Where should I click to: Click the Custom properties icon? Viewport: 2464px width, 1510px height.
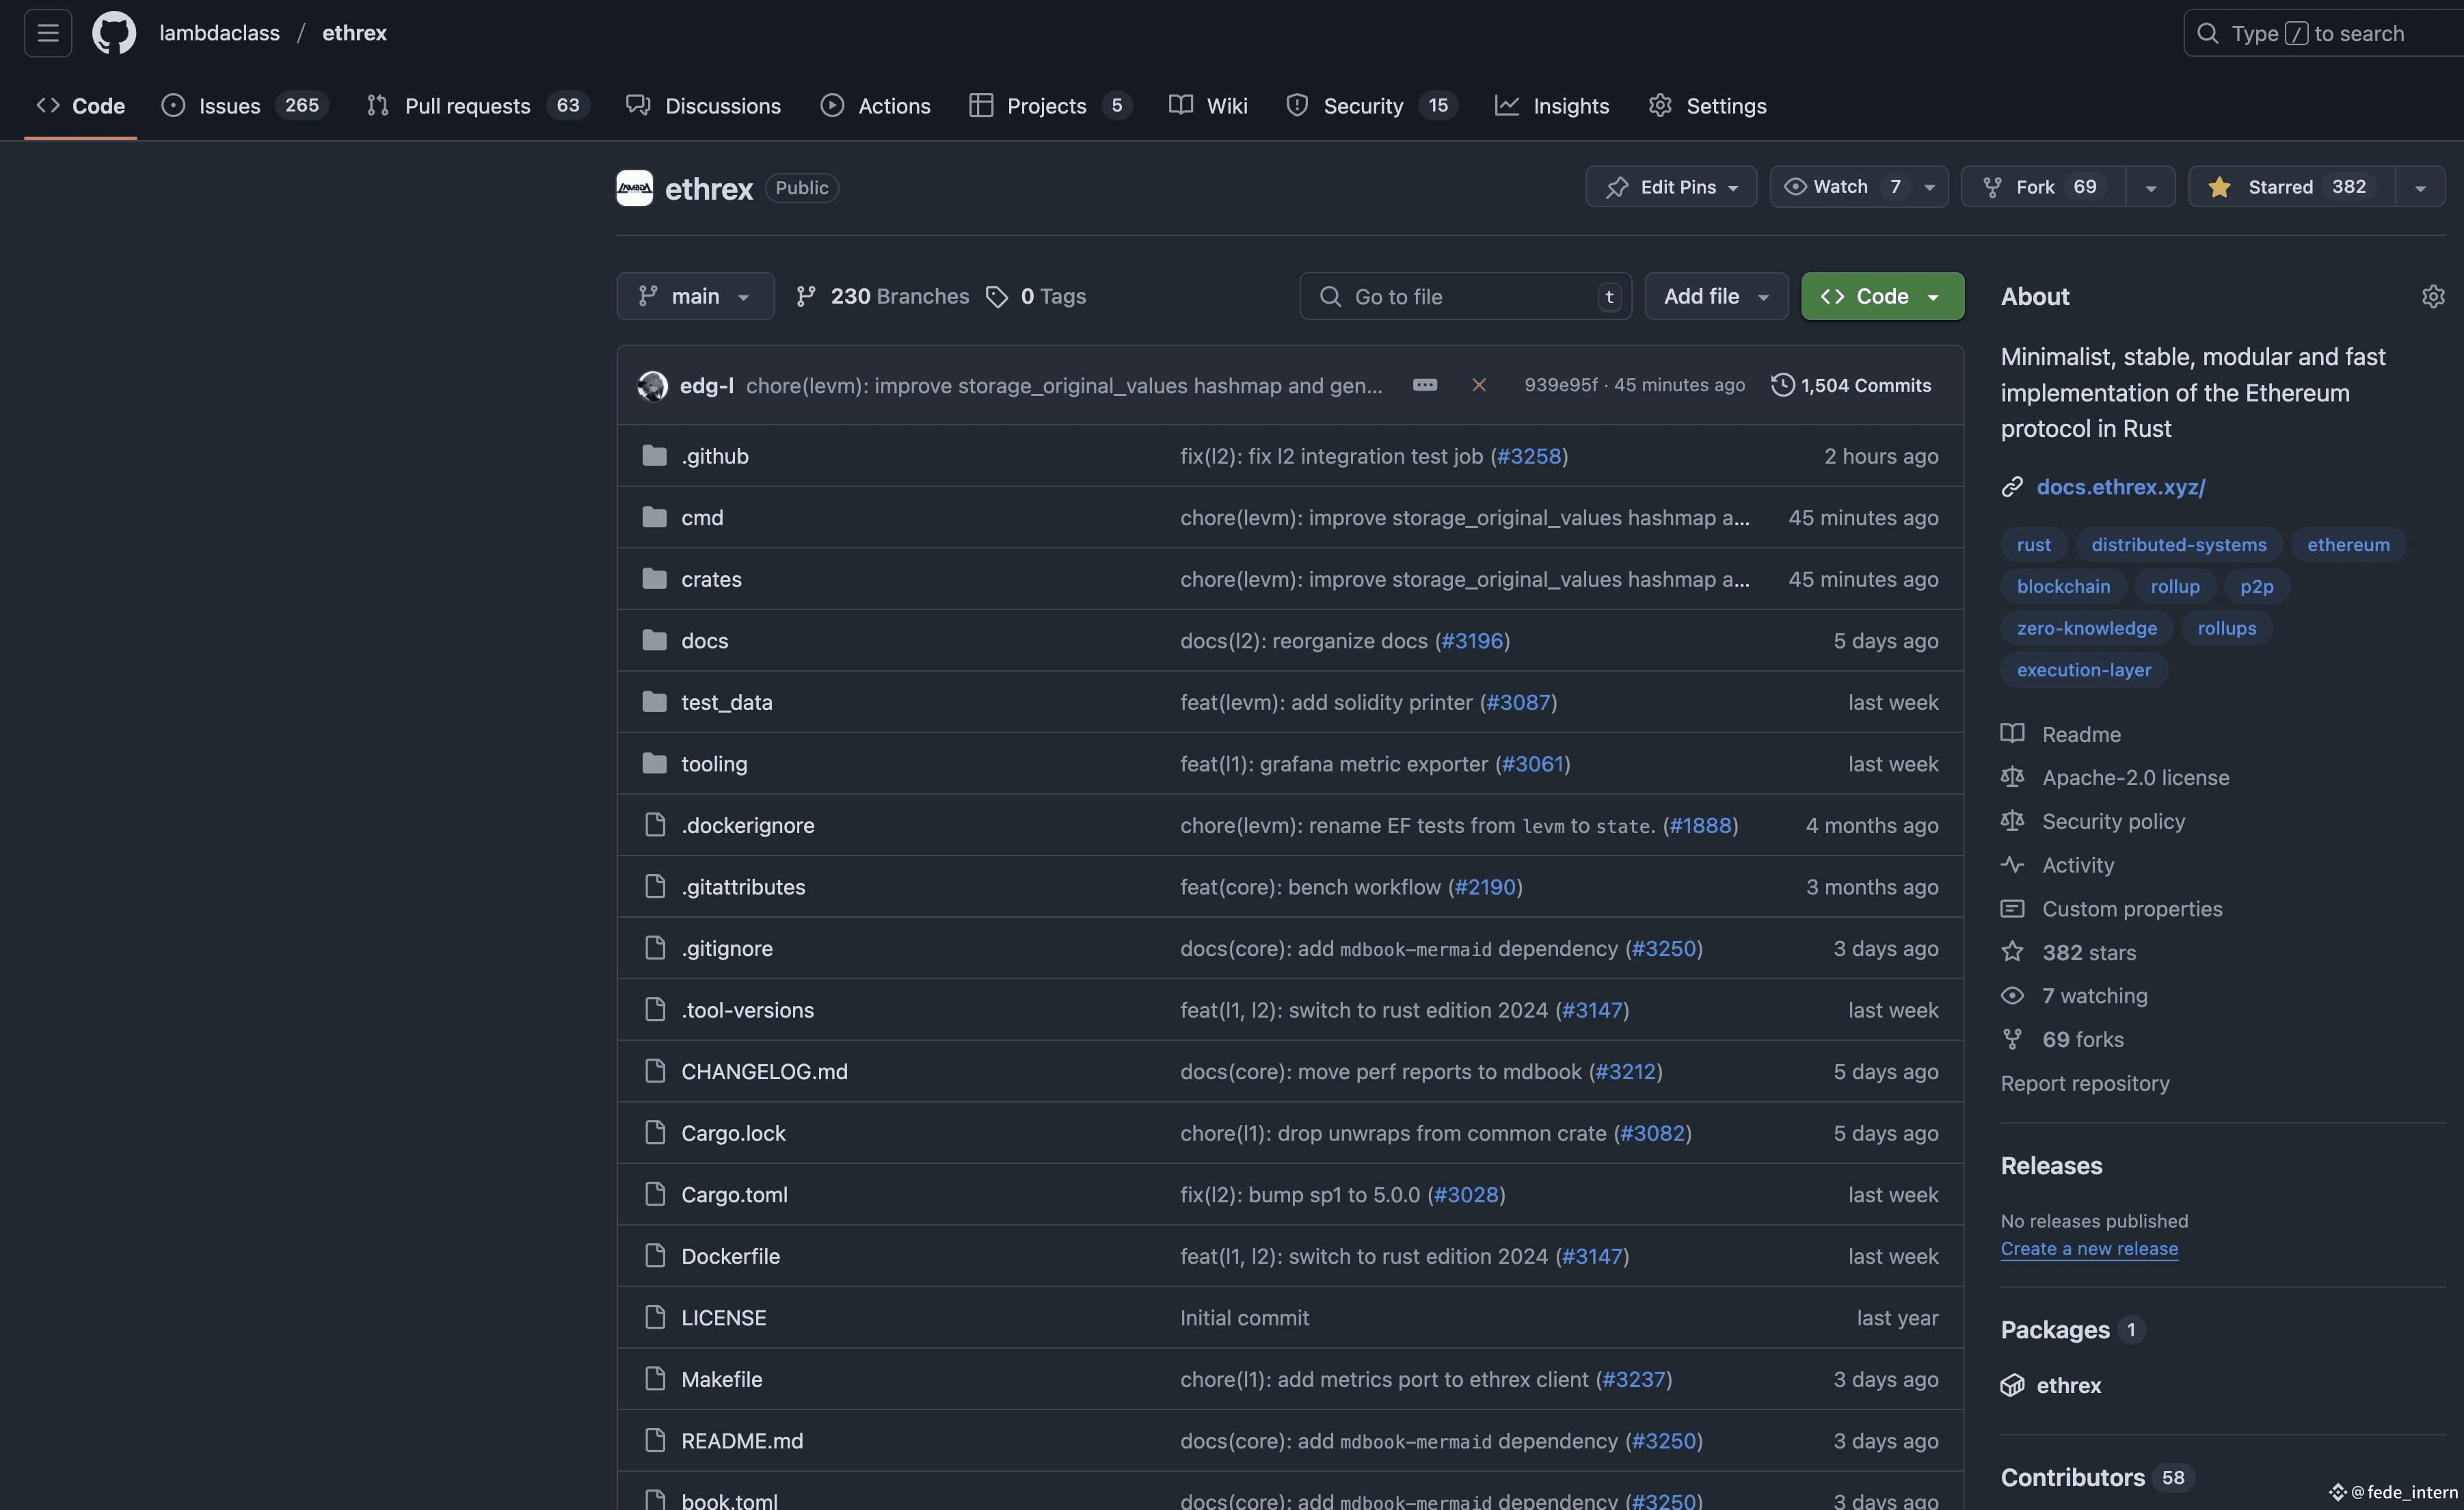pyautogui.click(x=2012, y=909)
